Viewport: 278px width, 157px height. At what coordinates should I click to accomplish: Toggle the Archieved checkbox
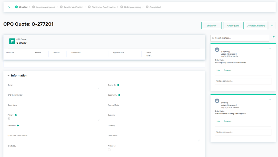109,150
